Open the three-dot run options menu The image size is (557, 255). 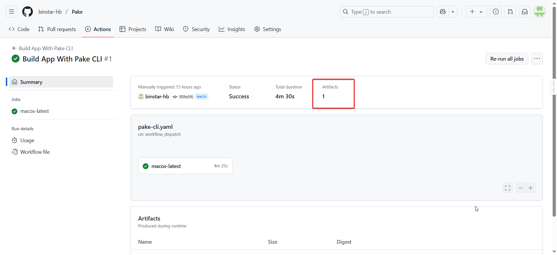pos(537,59)
